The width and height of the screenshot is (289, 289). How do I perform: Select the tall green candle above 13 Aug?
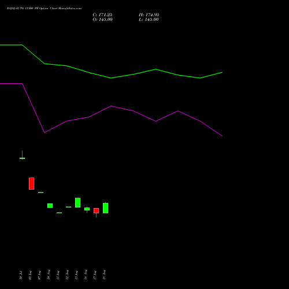point(78,202)
